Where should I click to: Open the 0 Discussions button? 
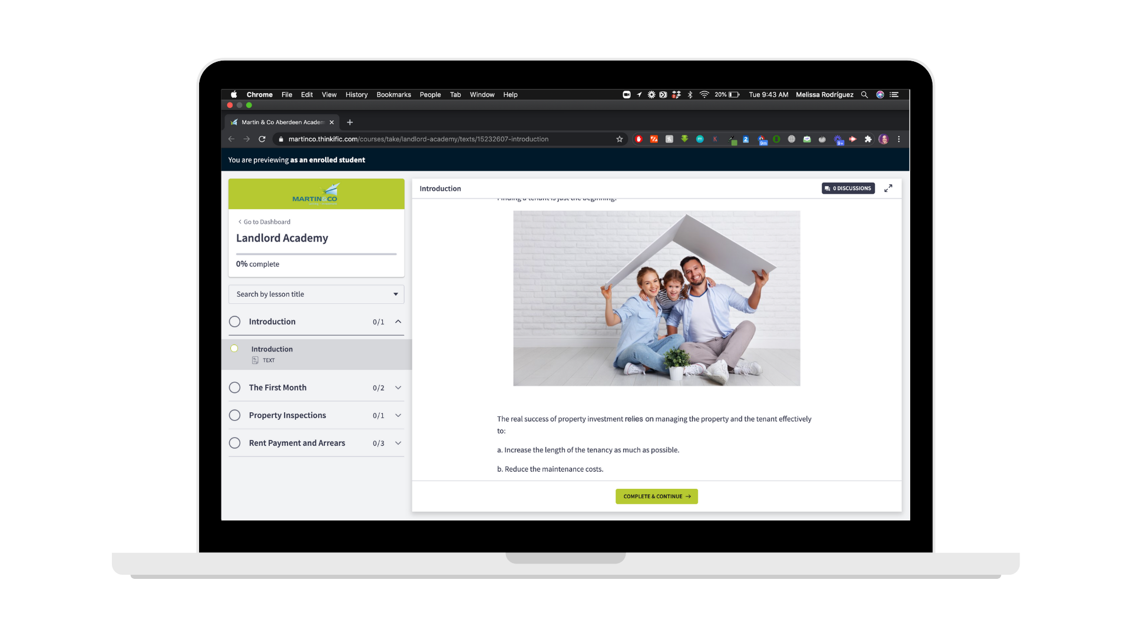pos(848,188)
